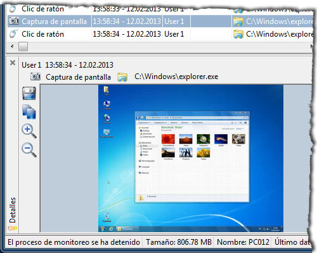
Task: Click the horizontal scrollbar thumb
Action: [x=23, y=46]
